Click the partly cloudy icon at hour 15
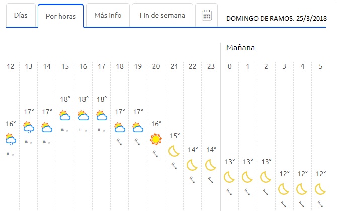340x211 pixels. pyautogui.click(x=65, y=115)
